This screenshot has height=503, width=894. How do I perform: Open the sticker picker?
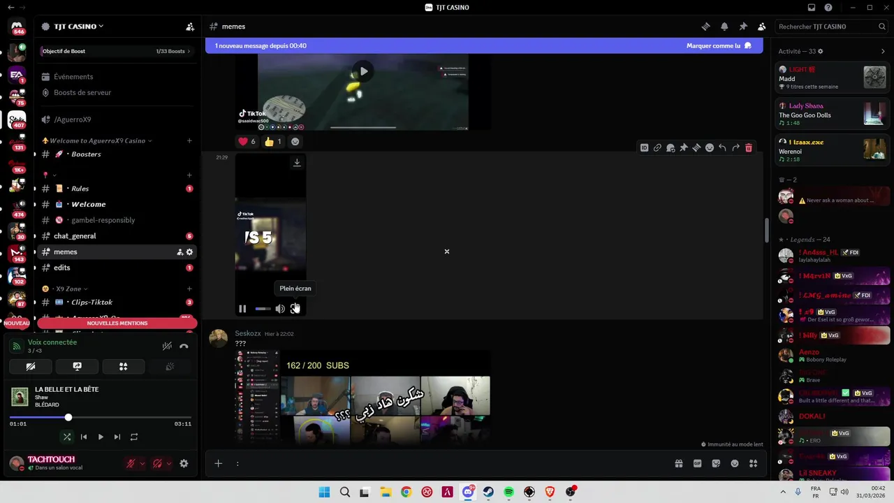click(716, 463)
